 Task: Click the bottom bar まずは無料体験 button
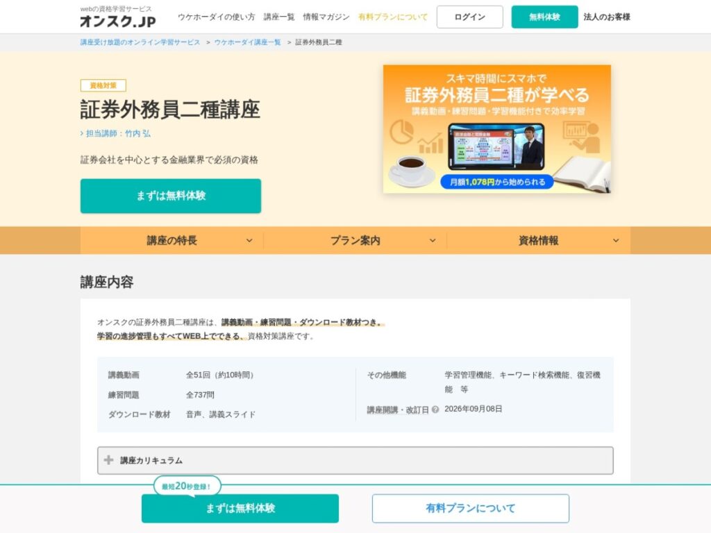pyautogui.click(x=240, y=508)
